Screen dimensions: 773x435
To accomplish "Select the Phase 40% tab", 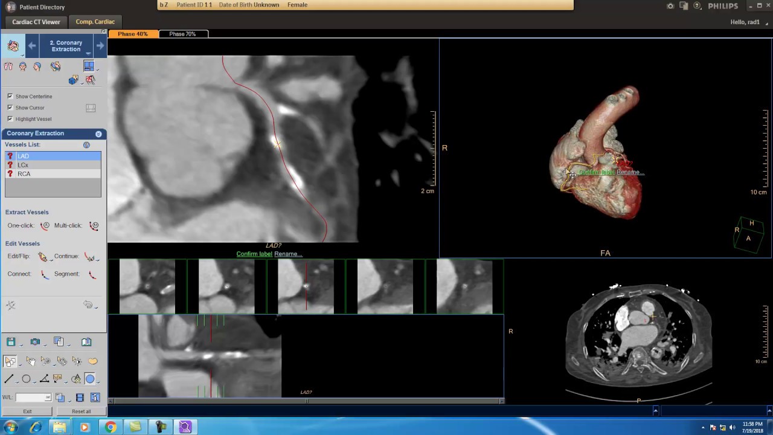I will click(x=133, y=34).
